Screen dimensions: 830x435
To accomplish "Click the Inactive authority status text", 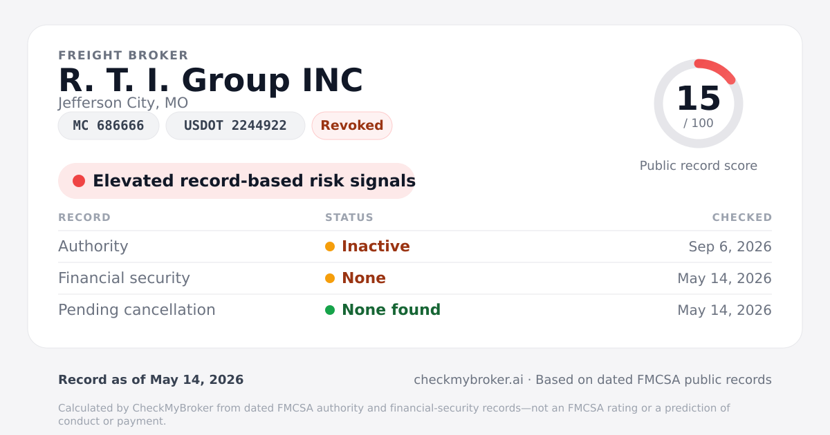I will [376, 246].
